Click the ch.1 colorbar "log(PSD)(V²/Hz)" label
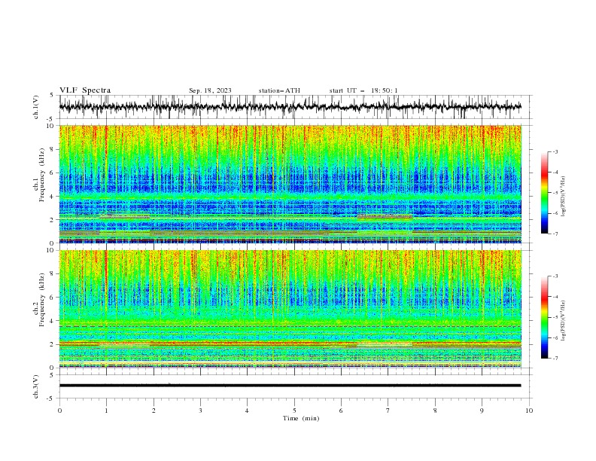Screen dimensions: 596x461 564,197
